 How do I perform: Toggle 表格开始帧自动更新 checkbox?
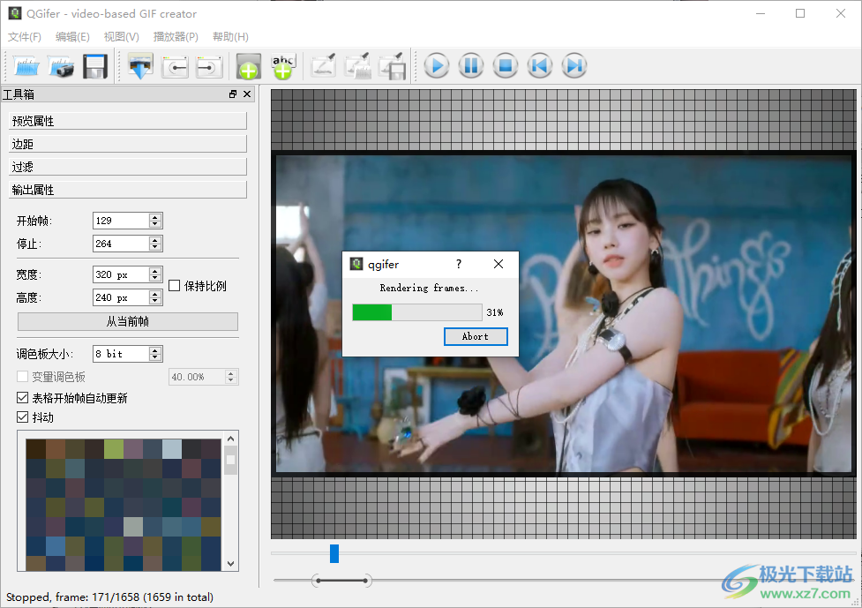pos(23,398)
